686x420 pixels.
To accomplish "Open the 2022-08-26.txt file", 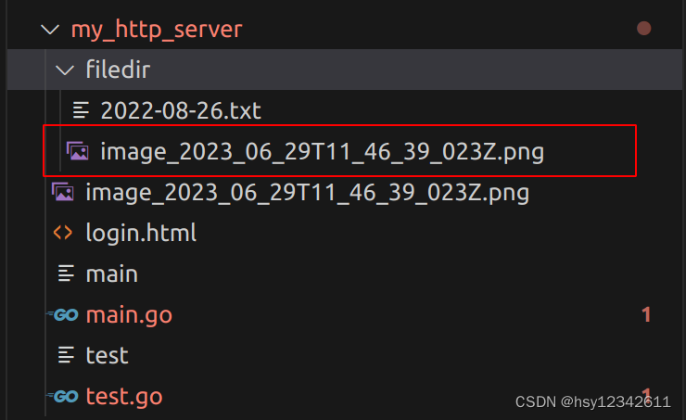I will point(181,111).
